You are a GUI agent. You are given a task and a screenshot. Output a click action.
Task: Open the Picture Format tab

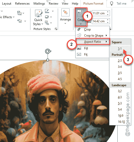93,4
